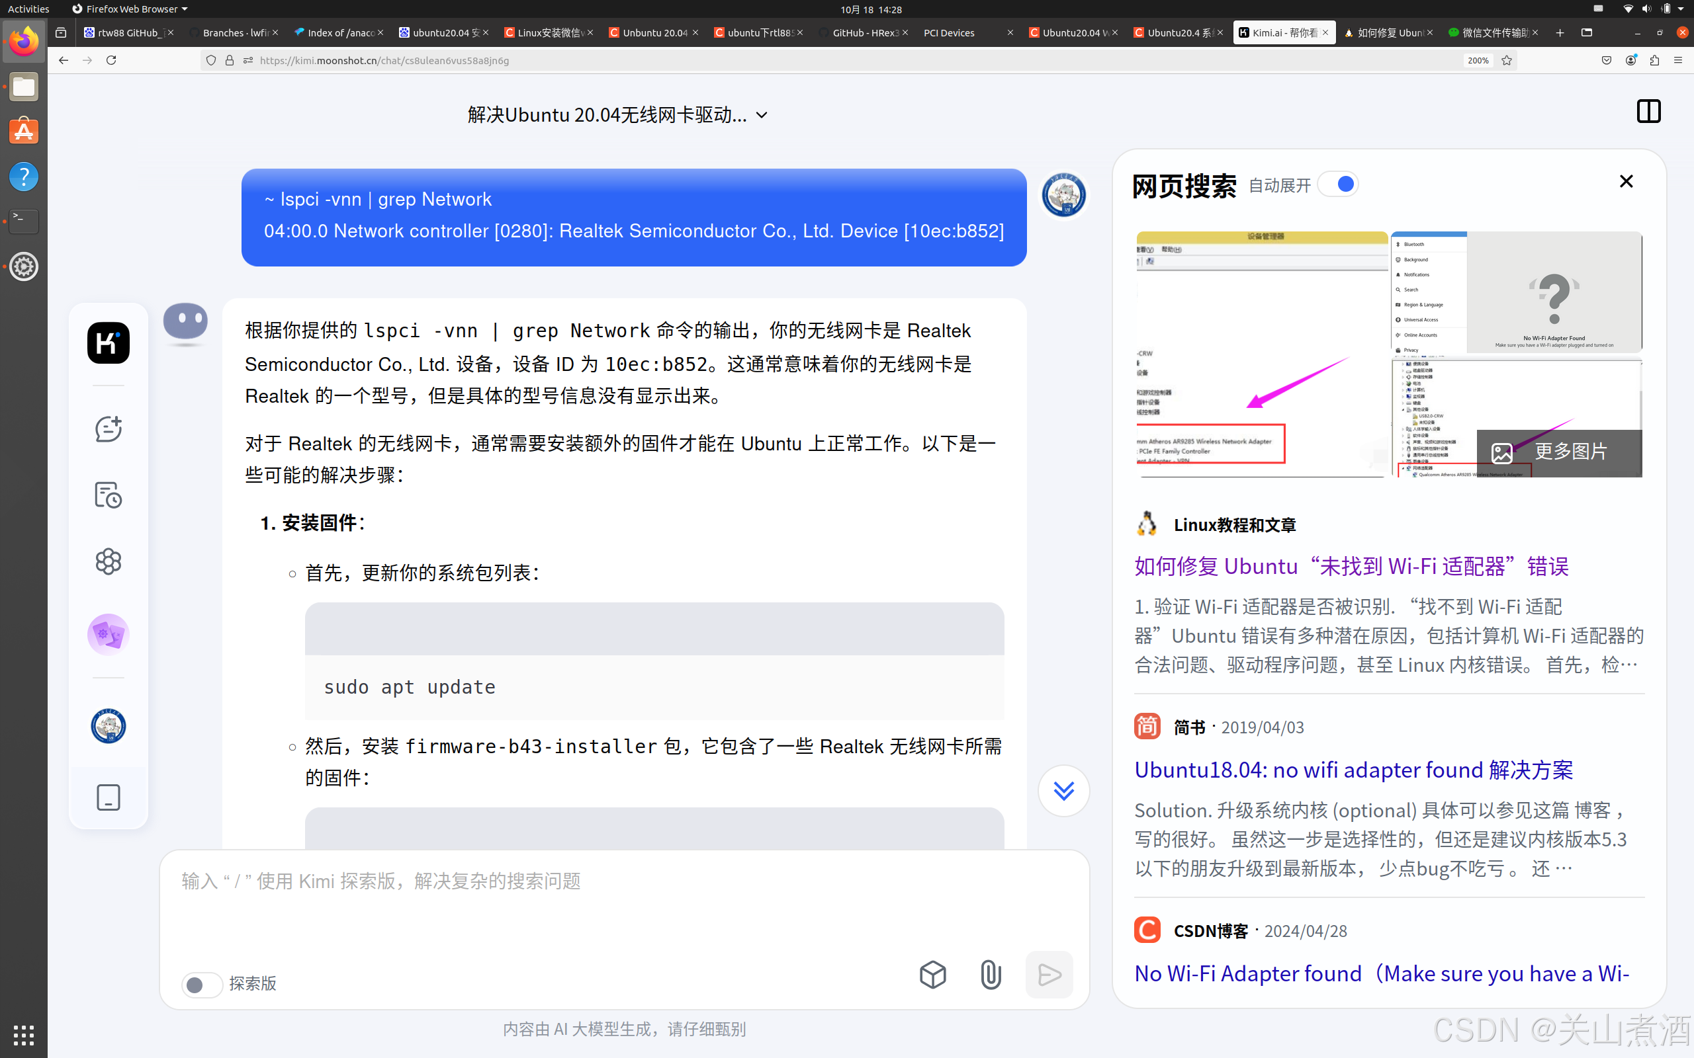Jump to the bottom of the conversation

[x=1063, y=791]
